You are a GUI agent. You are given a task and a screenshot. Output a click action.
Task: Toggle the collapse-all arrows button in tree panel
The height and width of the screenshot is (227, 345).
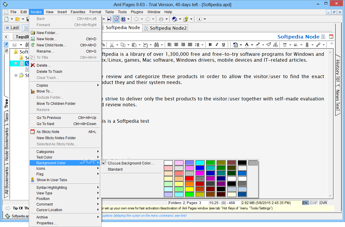click(x=6, y=51)
